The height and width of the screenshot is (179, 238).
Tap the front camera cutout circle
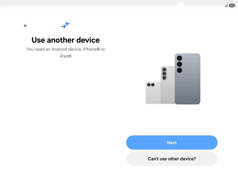(181, 6)
